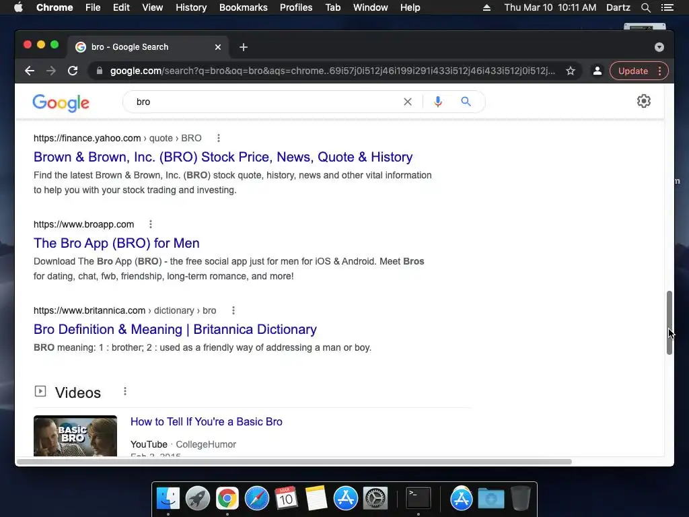Open options for Videos section
The image size is (689, 517).
125,391
